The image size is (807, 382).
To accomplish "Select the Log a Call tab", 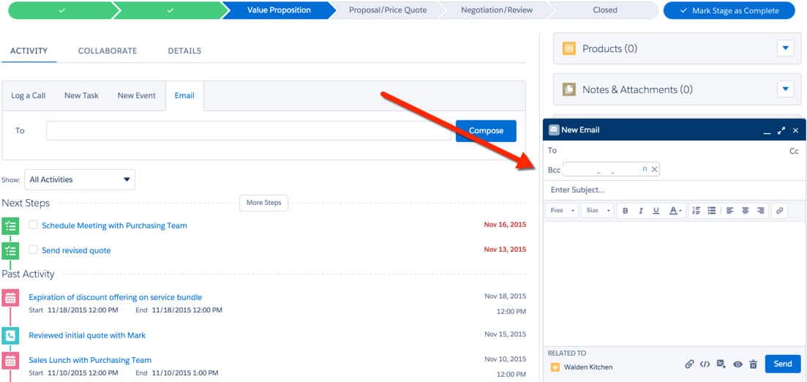I will pyautogui.click(x=29, y=95).
